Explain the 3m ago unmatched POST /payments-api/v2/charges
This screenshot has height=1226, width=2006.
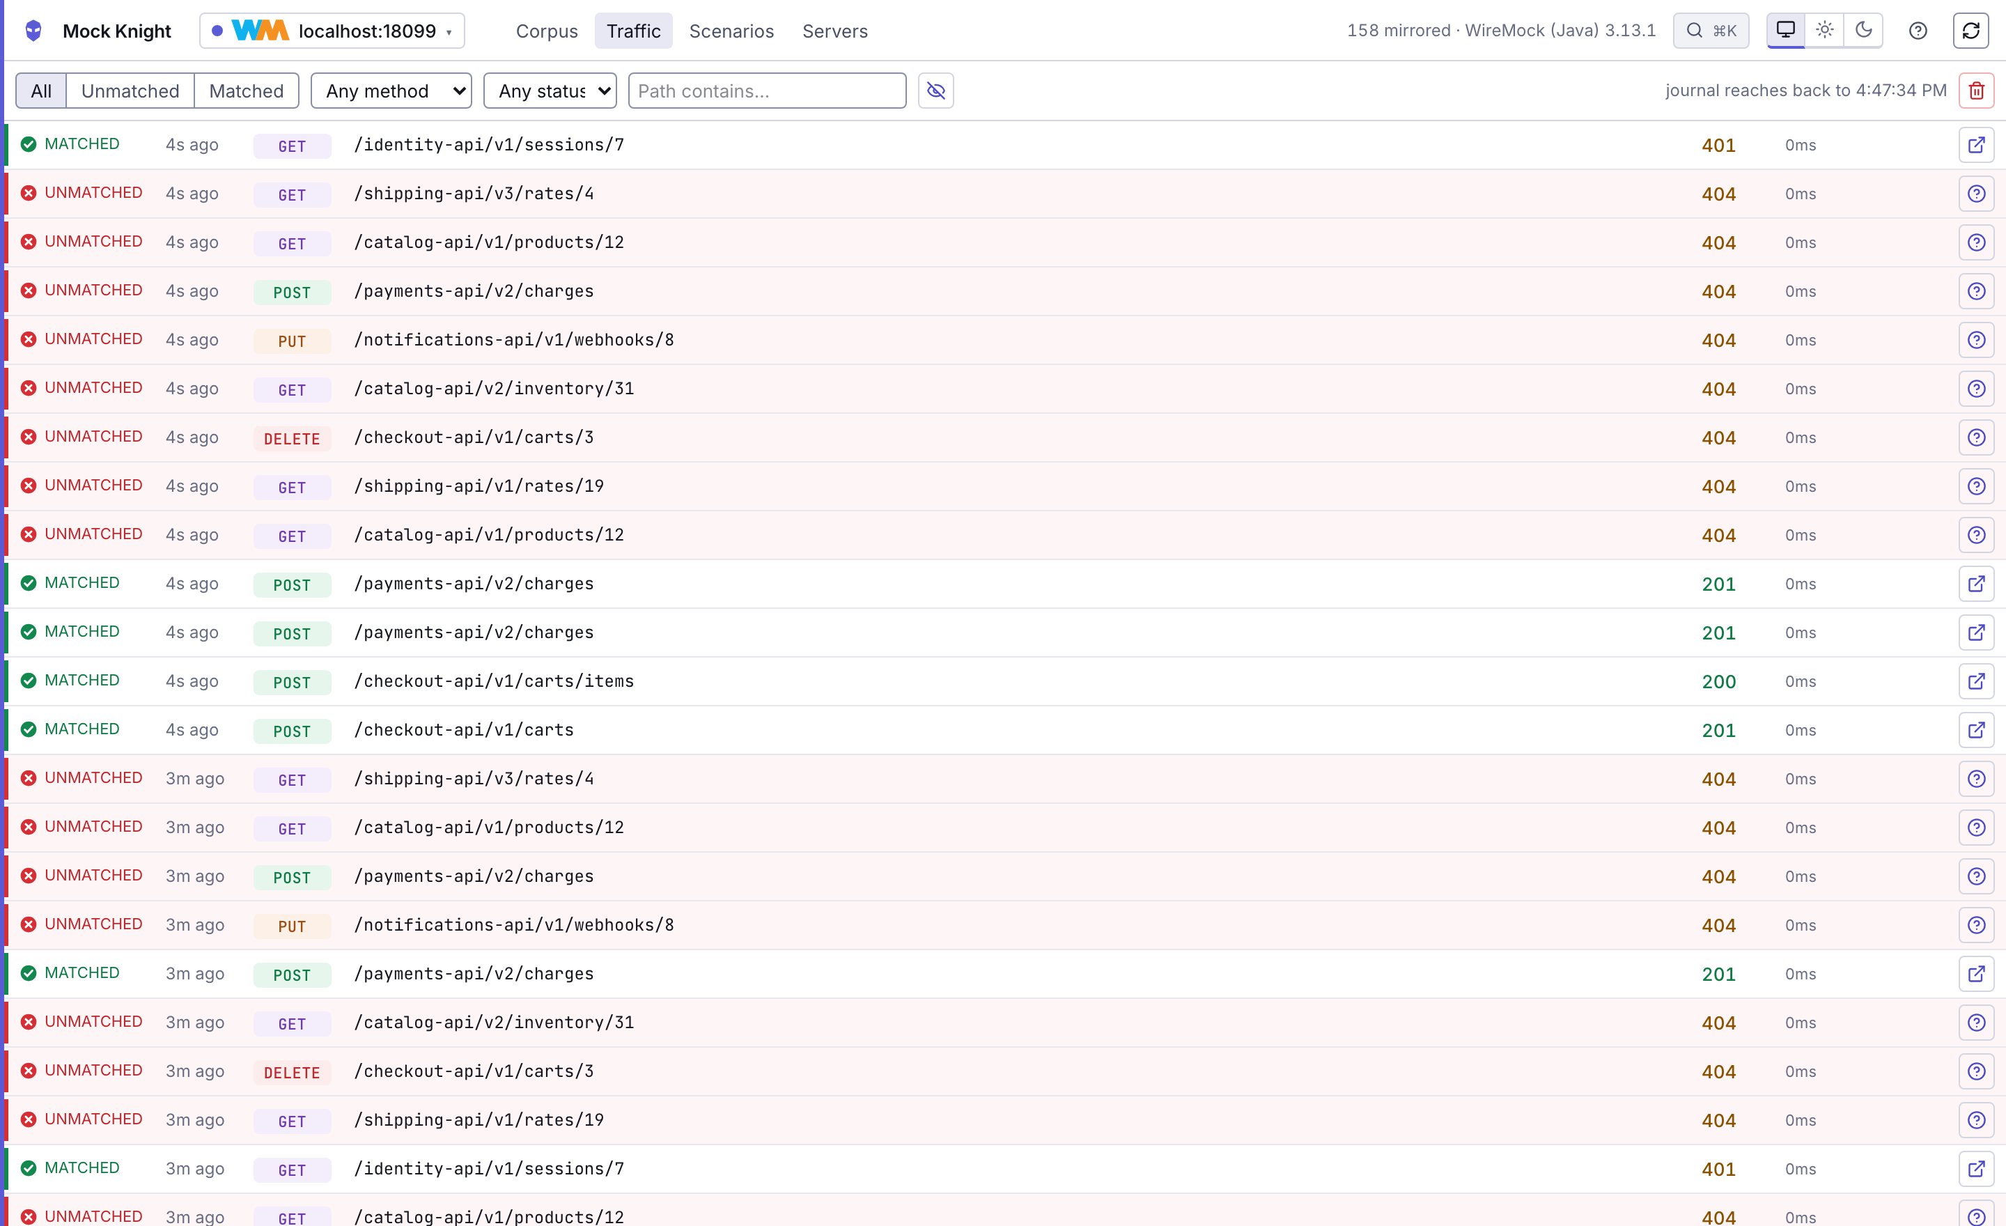point(1977,877)
